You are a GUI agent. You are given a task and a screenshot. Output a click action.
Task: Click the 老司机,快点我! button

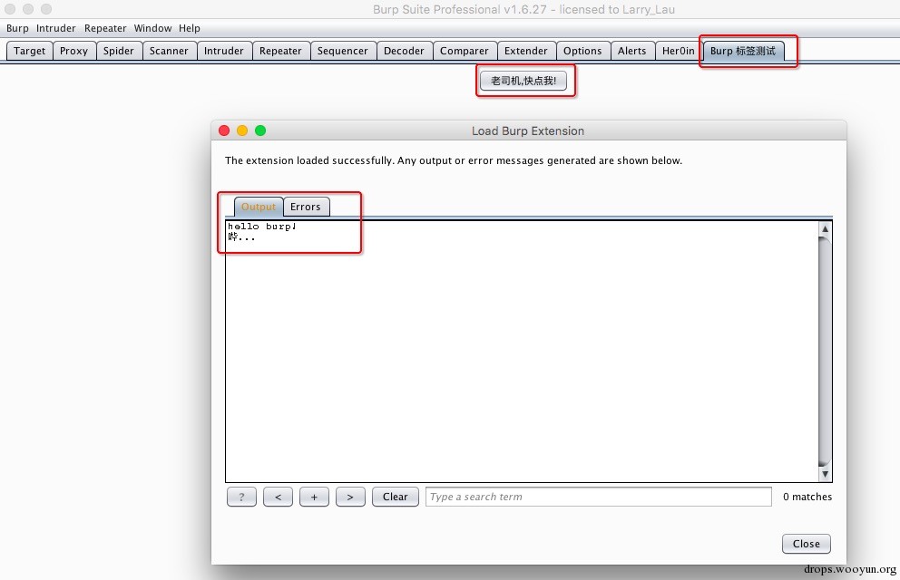tap(523, 81)
